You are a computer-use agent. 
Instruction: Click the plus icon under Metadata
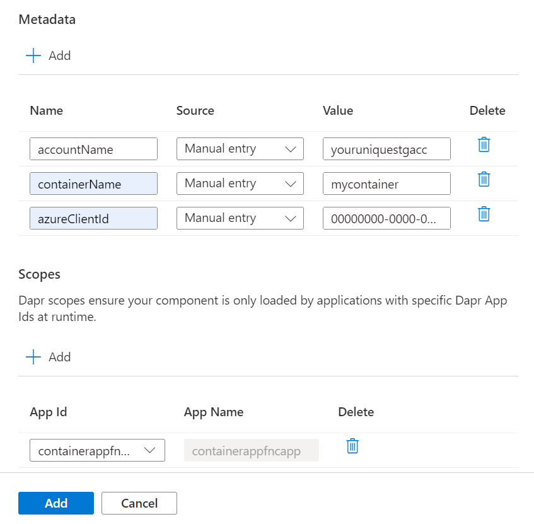coord(33,55)
